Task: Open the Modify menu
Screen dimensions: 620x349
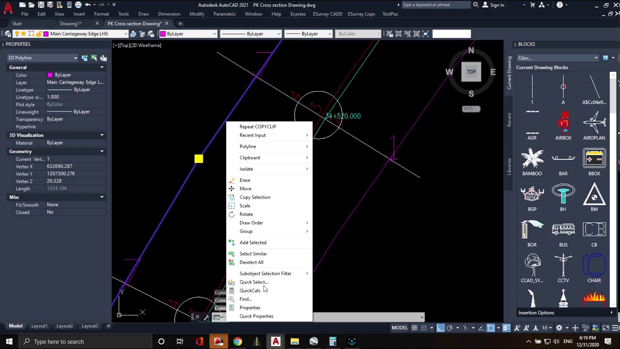Action: pyautogui.click(x=197, y=14)
